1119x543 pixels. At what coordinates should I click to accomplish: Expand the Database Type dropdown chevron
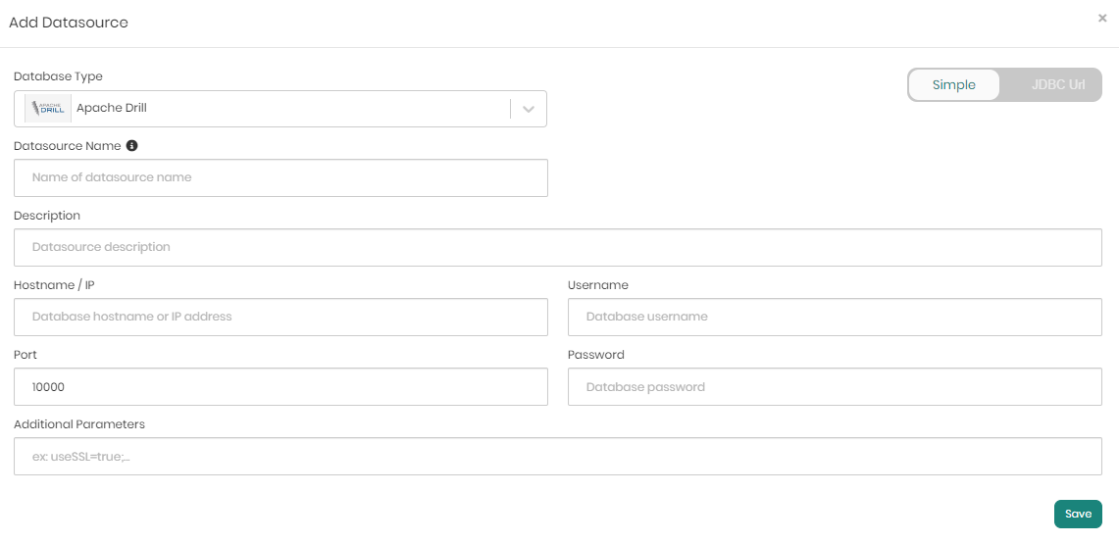click(529, 109)
